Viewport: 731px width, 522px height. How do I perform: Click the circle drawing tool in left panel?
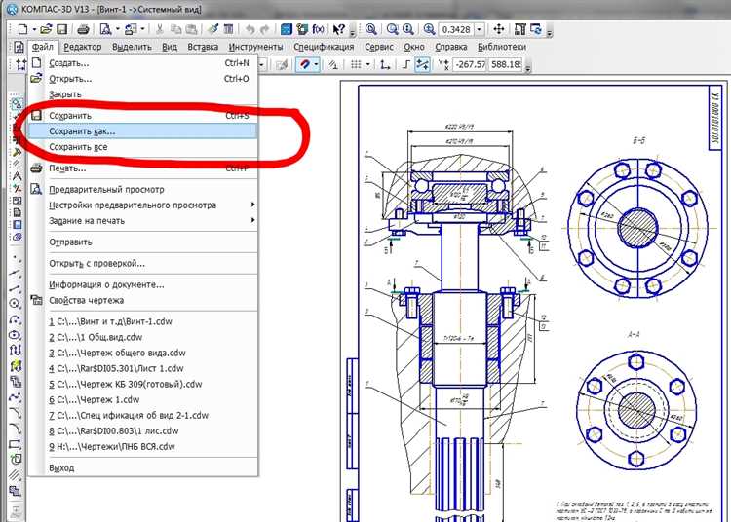tap(15, 304)
